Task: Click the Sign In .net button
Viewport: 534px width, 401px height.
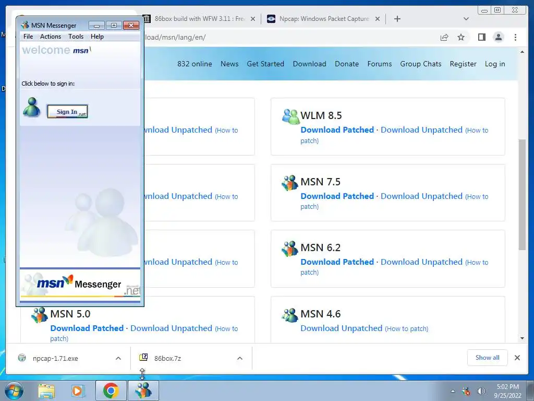Action: pyautogui.click(x=67, y=112)
